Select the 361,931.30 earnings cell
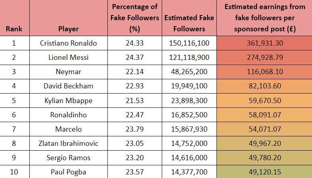The height and width of the screenshot is (178, 312). pos(264,43)
